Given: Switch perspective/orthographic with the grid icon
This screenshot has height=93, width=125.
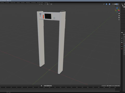Looking at the screenshot, I should pyautogui.click(x=119, y=20).
